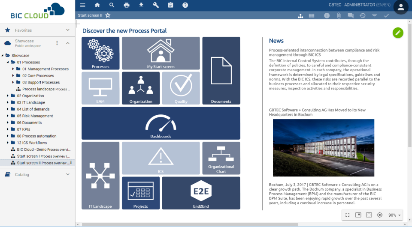Image resolution: width=412 pixels, height=227 pixels.
Task: Toggle the mini-map overview icon
Action: coord(358,215)
